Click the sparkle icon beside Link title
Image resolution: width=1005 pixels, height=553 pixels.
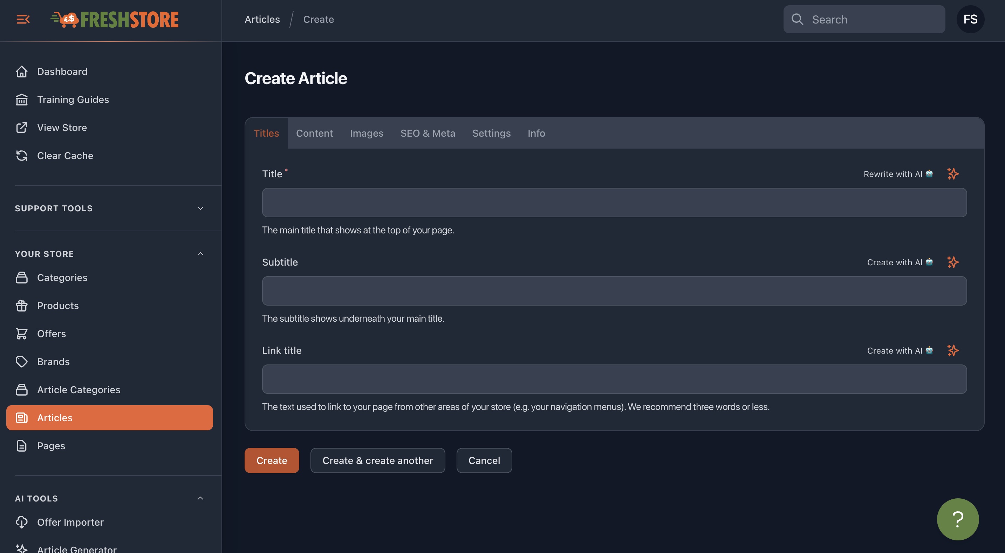point(953,350)
